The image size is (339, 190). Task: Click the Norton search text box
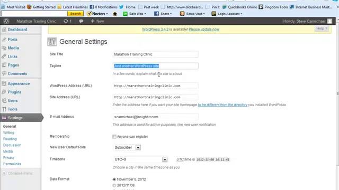tap(34, 14)
